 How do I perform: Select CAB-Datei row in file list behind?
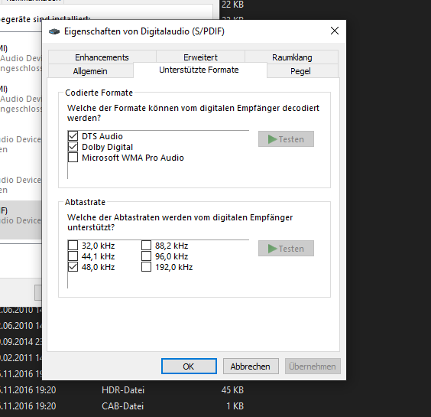(122, 406)
